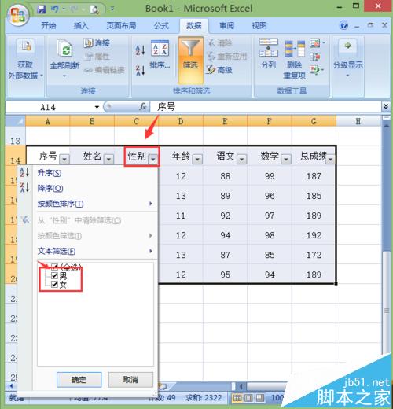The image size is (393, 409).
Task: Switch to Normal view in status bar
Action: tap(237, 398)
